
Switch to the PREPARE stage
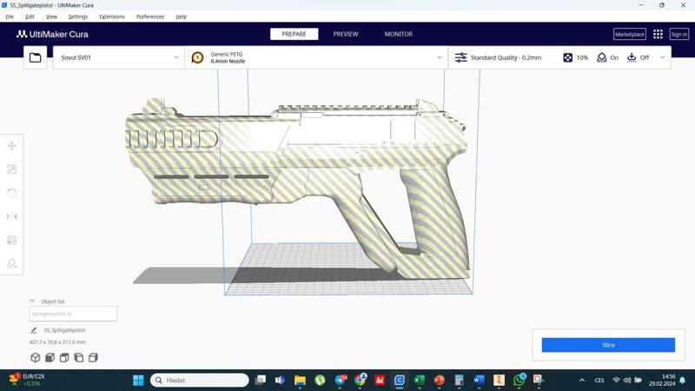tap(294, 34)
